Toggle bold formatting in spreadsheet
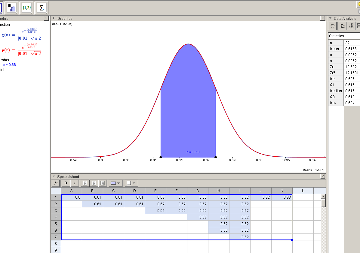 pyautogui.click(x=66, y=183)
